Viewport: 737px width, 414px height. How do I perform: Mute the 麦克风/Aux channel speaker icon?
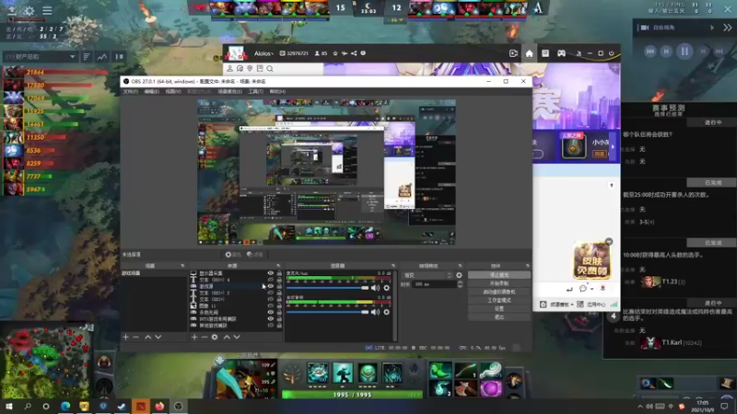pyautogui.click(x=375, y=288)
